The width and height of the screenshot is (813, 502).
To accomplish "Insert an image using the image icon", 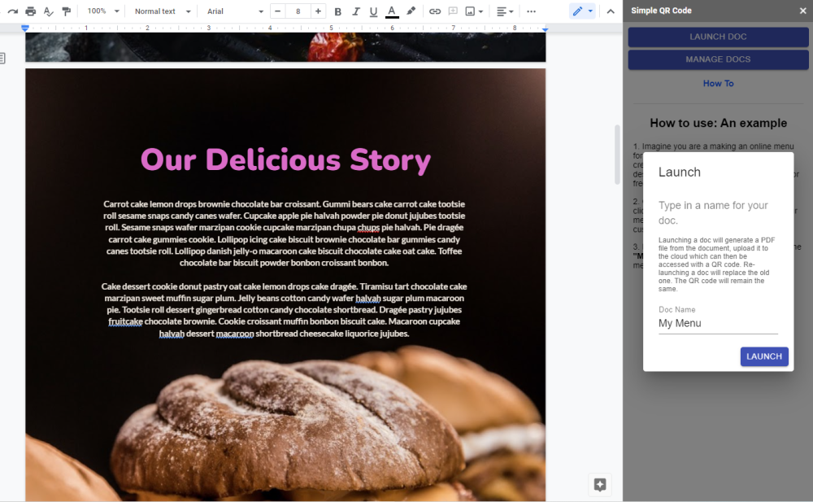I will (x=470, y=11).
